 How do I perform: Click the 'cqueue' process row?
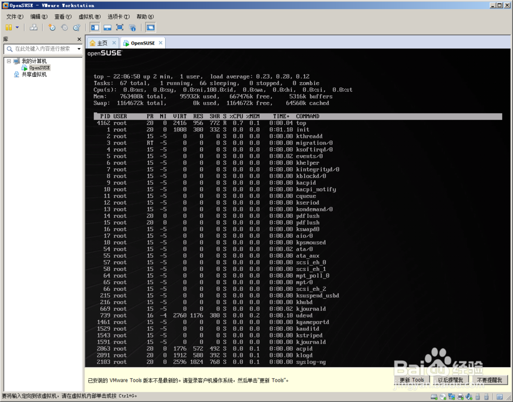206,196
